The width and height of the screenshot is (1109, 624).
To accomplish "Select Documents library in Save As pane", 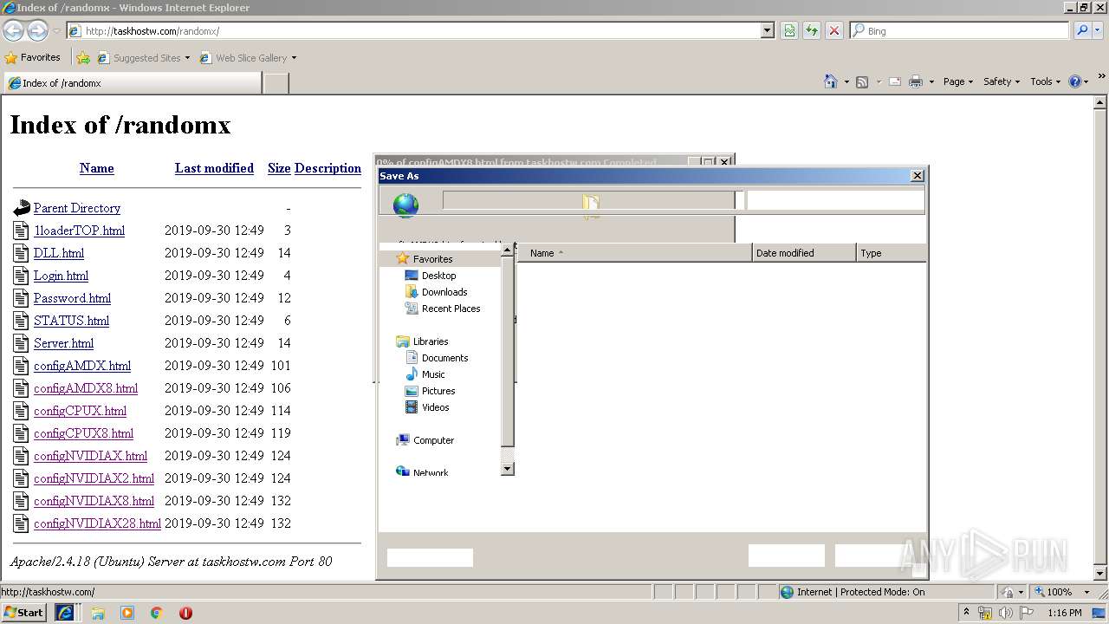I will click(x=444, y=358).
